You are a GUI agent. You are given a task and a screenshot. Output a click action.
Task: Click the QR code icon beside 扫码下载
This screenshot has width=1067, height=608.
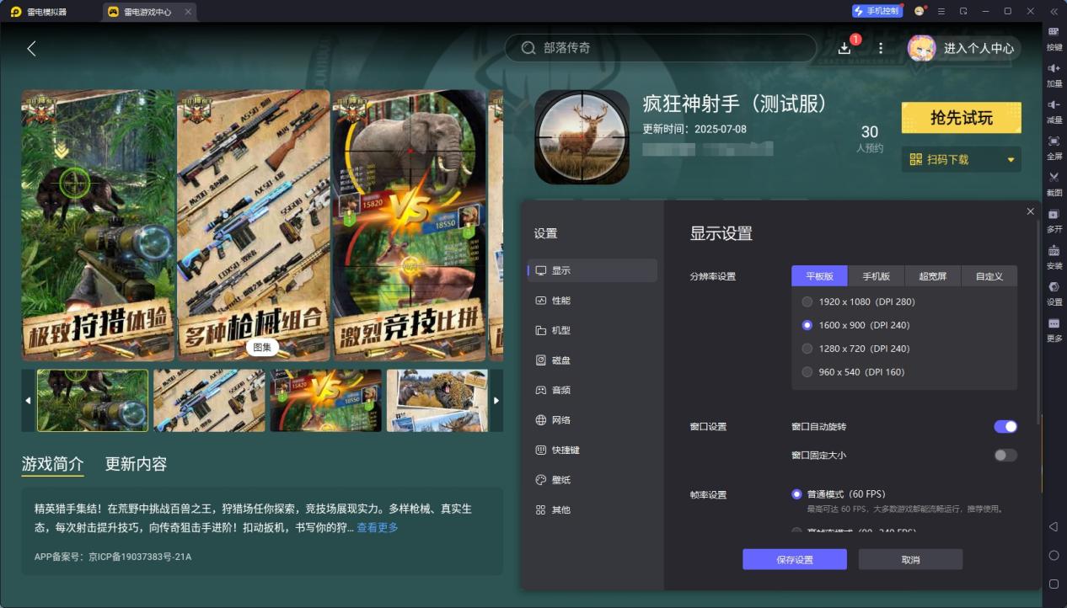point(916,159)
